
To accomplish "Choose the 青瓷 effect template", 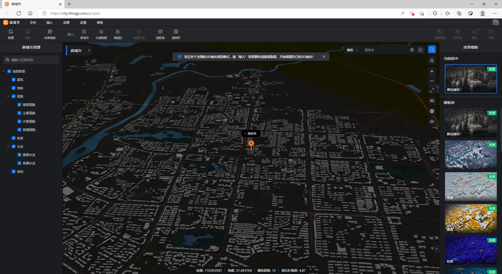I will [x=471, y=187].
